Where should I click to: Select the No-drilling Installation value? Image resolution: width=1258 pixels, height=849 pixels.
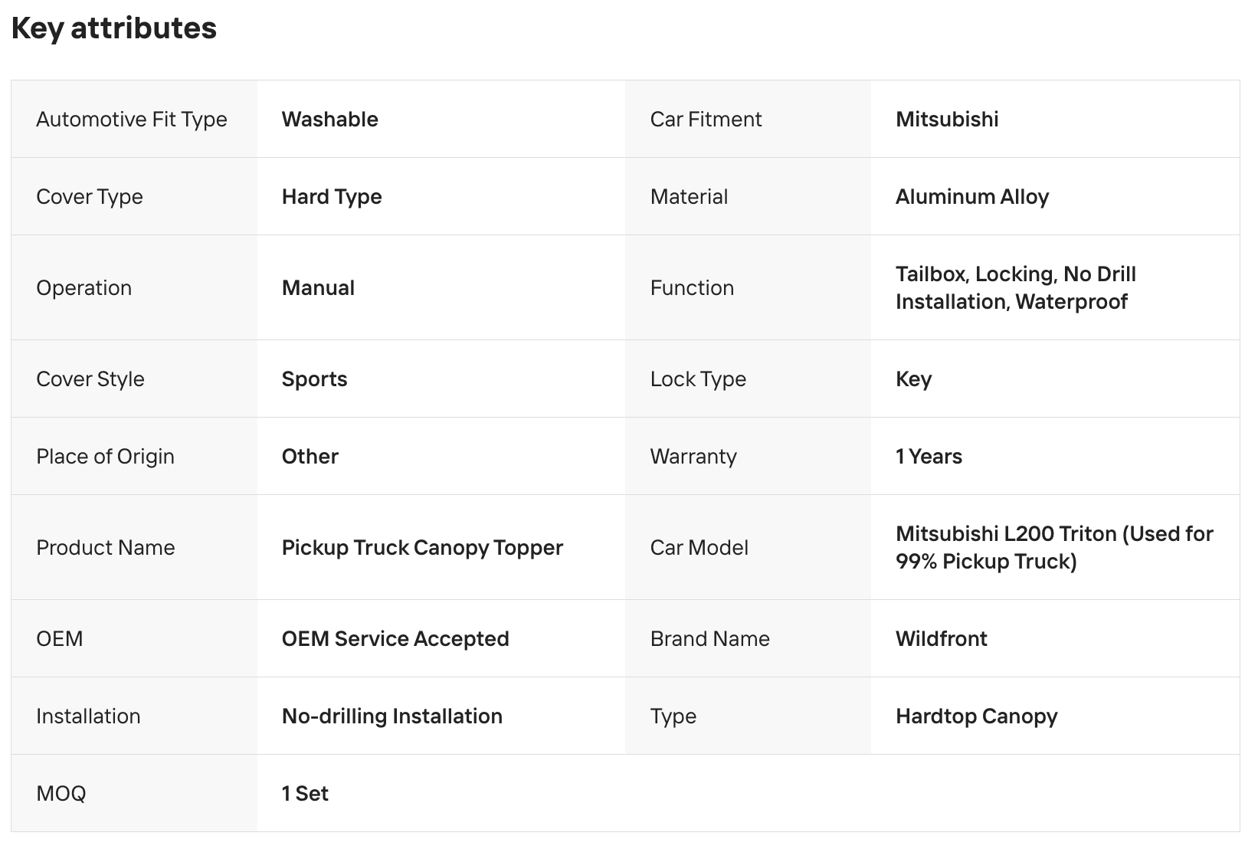coord(391,716)
